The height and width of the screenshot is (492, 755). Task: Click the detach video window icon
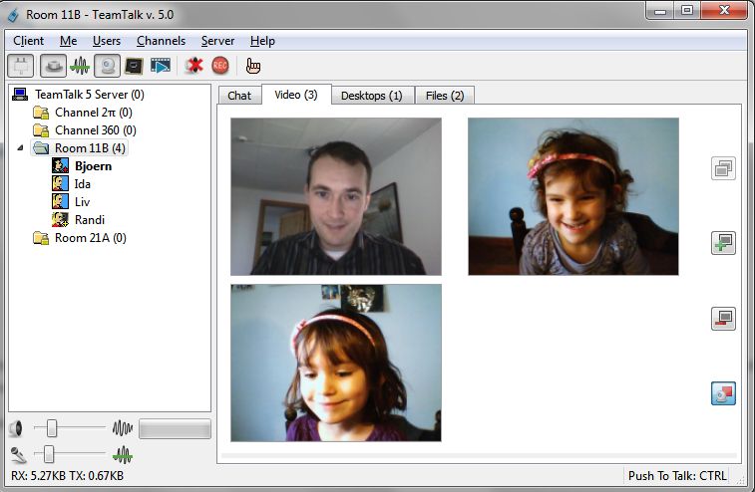(x=723, y=168)
